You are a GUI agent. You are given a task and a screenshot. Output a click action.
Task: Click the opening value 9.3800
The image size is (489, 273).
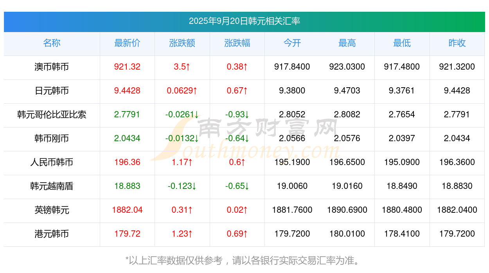292,91
